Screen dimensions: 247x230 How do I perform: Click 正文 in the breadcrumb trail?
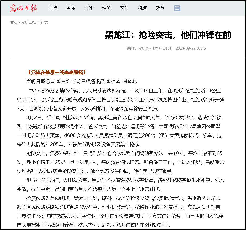point(44,22)
